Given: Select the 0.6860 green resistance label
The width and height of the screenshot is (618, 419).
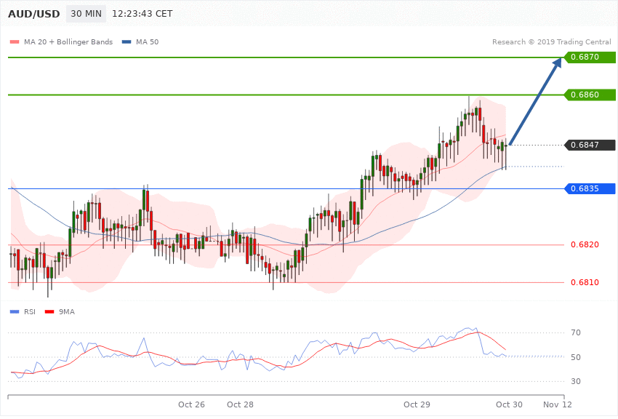Looking at the screenshot, I should click(x=590, y=95).
